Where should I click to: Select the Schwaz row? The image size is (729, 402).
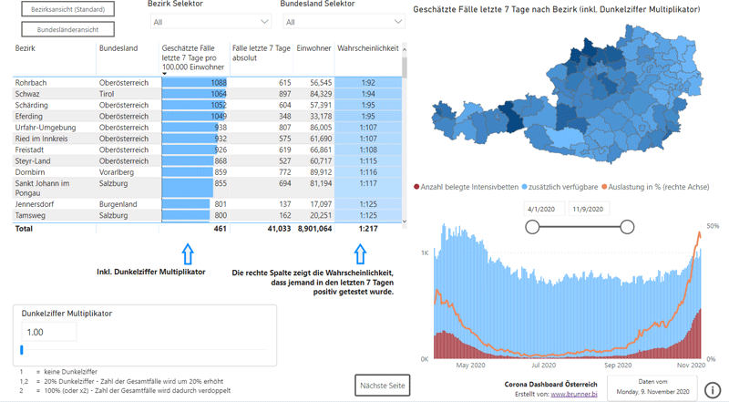click(208, 94)
